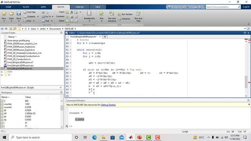Click the Comment lines percent icon
251x141 pixels.
[67, 16]
